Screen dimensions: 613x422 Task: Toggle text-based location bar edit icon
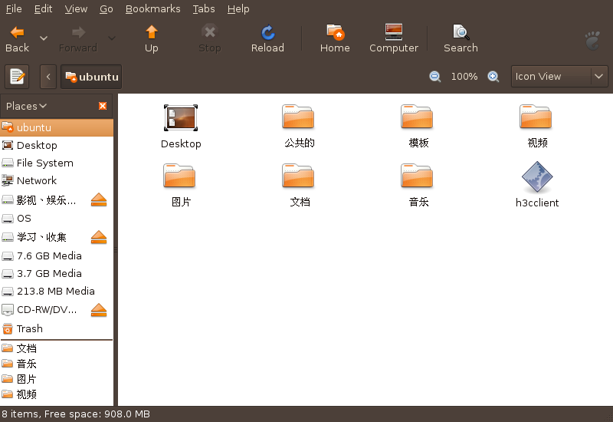[17, 77]
